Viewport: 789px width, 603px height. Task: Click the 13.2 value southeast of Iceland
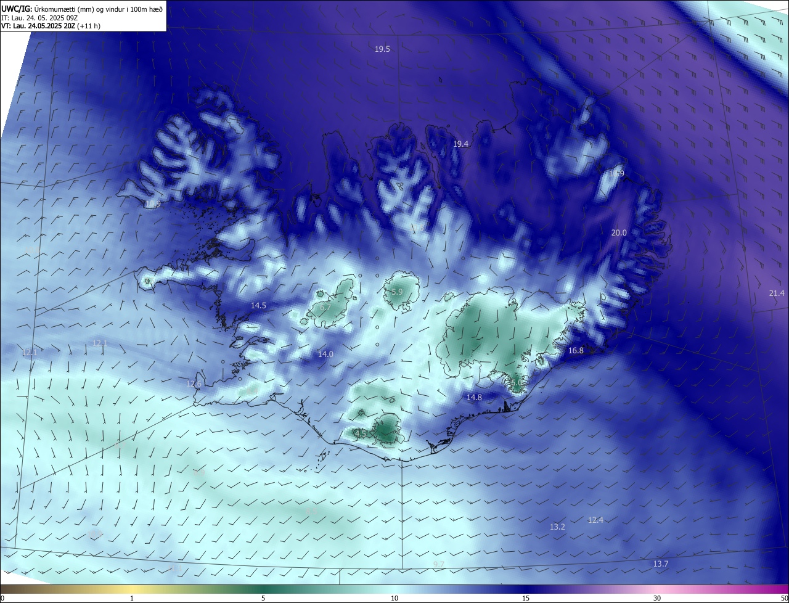pyautogui.click(x=557, y=527)
